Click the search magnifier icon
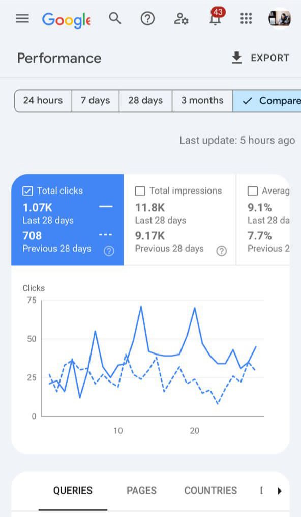Image resolution: width=301 pixels, height=517 pixels. click(115, 18)
